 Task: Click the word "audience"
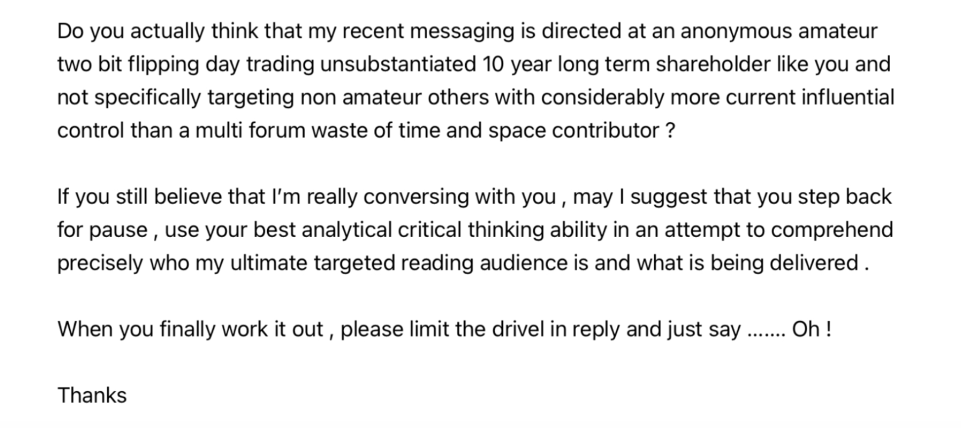point(523,263)
